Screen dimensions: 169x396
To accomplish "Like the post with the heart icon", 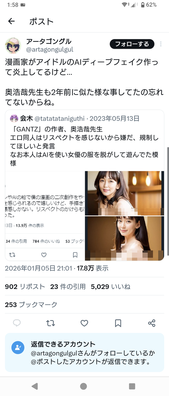I will (x=84, y=323).
